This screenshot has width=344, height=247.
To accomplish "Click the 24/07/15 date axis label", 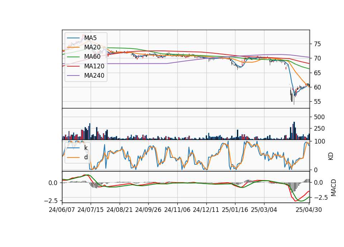I will pos(91,210).
